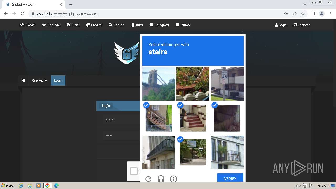Open the media player taskbar icon
The height and width of the screenshot is (189, 336).
(39, 186)
